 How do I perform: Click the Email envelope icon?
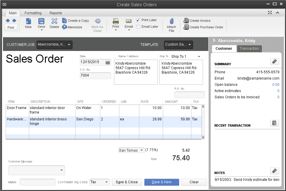point(129,21)
